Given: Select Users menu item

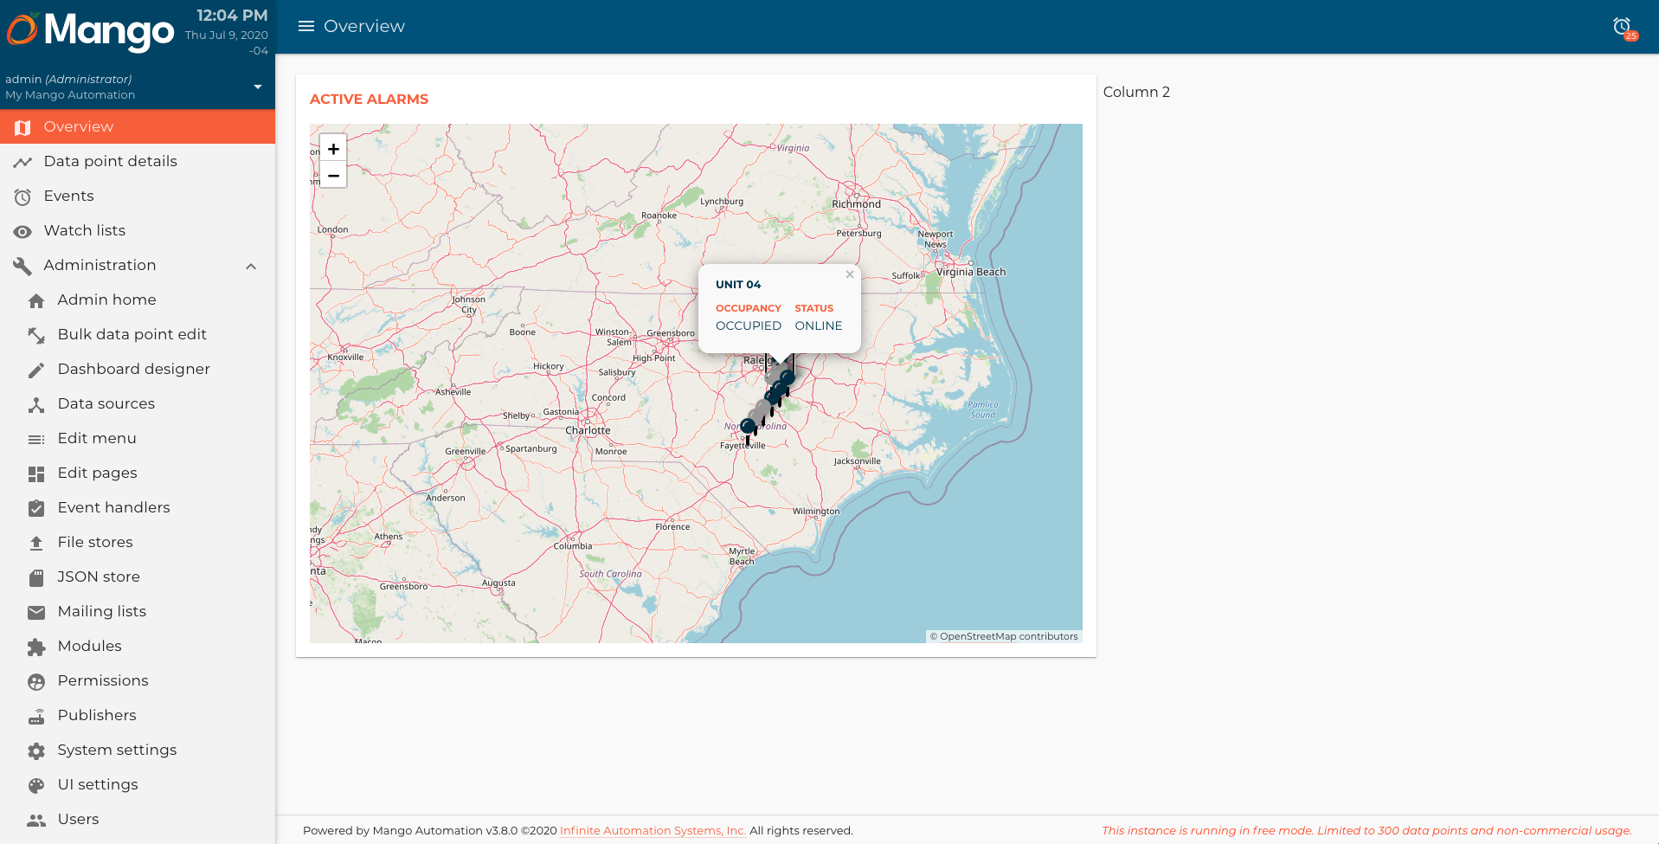Looking at the screenshot, I should (x=138, y=819).
